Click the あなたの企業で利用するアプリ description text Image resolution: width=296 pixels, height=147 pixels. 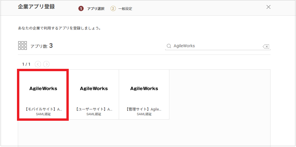59,29
